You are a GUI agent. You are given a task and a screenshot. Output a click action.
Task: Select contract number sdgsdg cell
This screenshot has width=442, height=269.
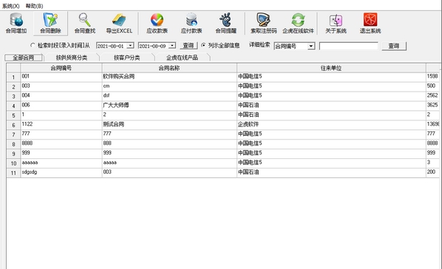click(61, 173)
